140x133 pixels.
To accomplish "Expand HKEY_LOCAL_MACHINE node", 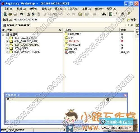I will pyautogui.click(x=7, y=45).
